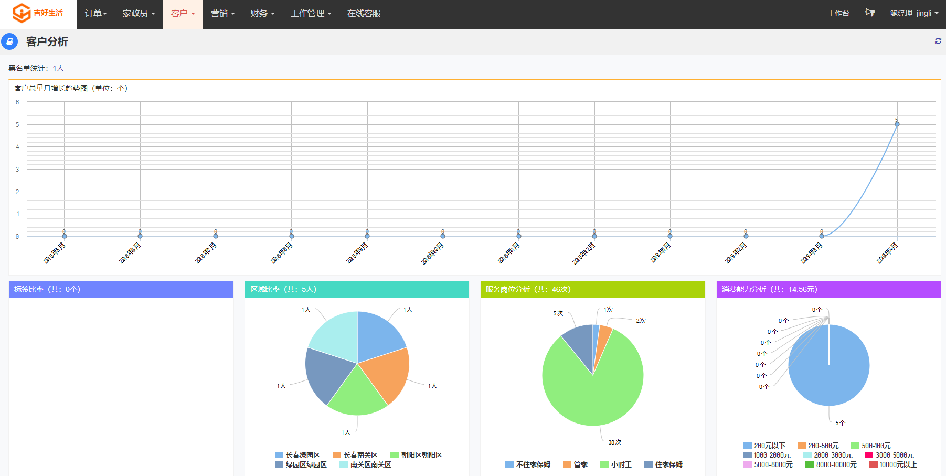The image size is (946, 476).
Task: Click the 3000-5000元 red color swatch
Action: click(869, 455)
